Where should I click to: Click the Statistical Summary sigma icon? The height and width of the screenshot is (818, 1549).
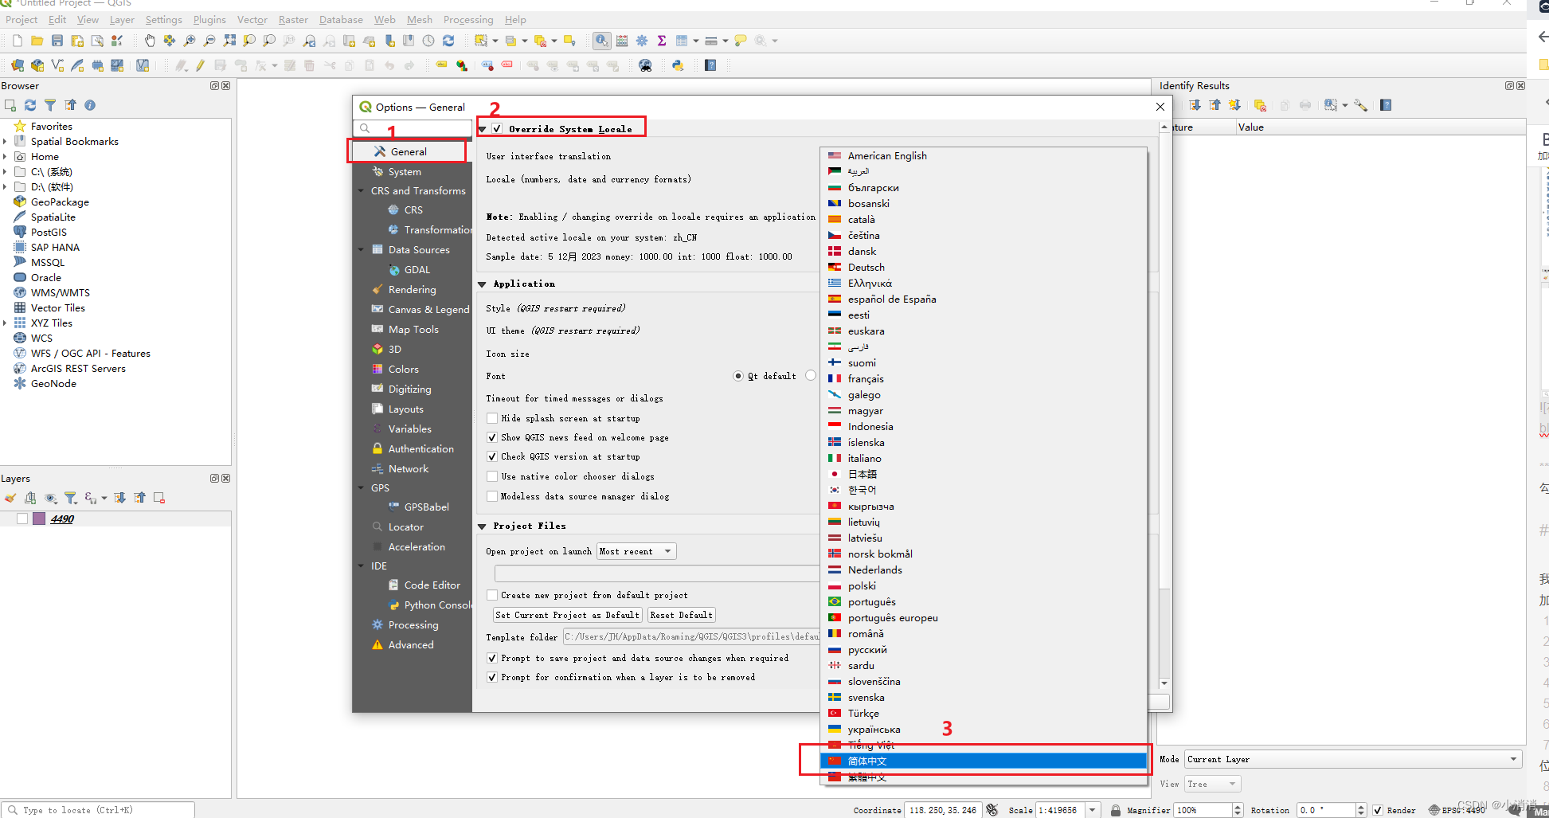662,41
